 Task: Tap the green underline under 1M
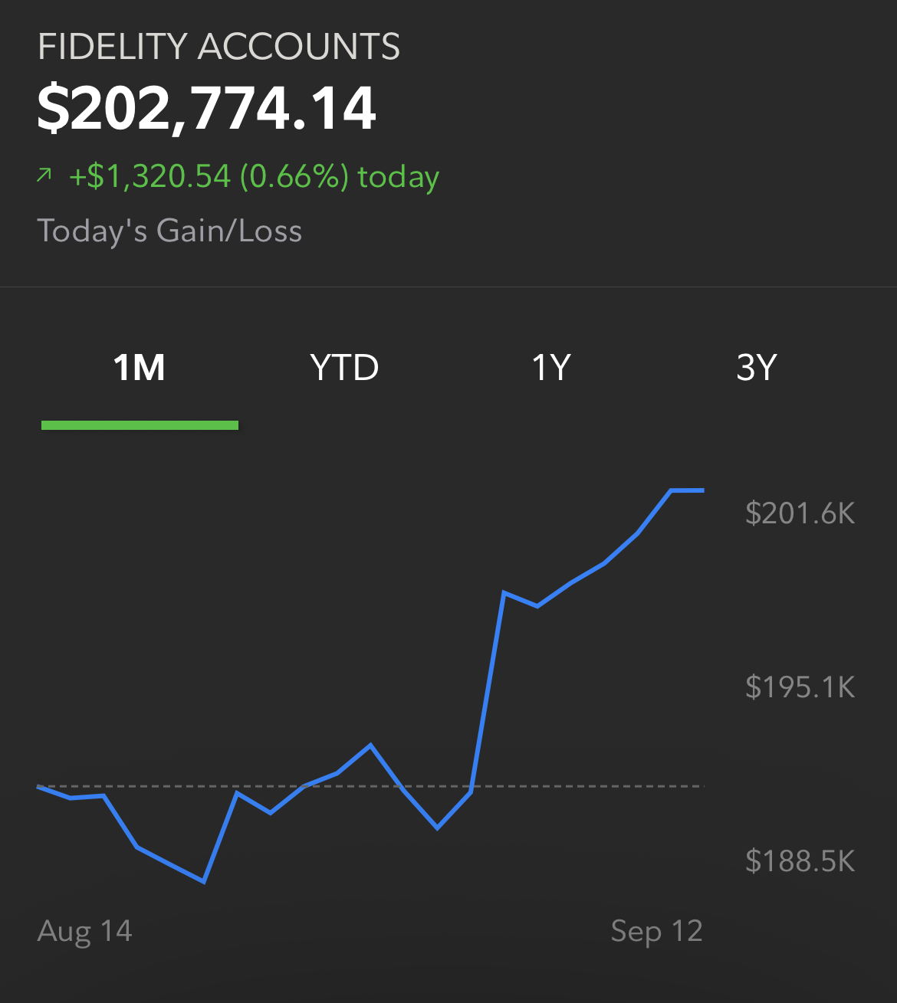coord(140,425)
